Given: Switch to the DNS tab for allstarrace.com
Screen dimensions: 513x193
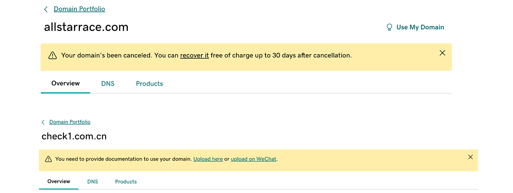Looking at the screenshot, I should point(108,84).
